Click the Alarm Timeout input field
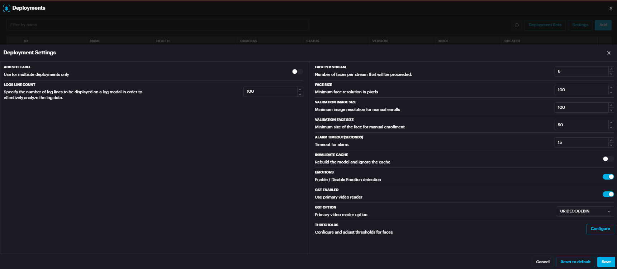The width and height of the screenshot is (617, 269). (x=581, y=143)
